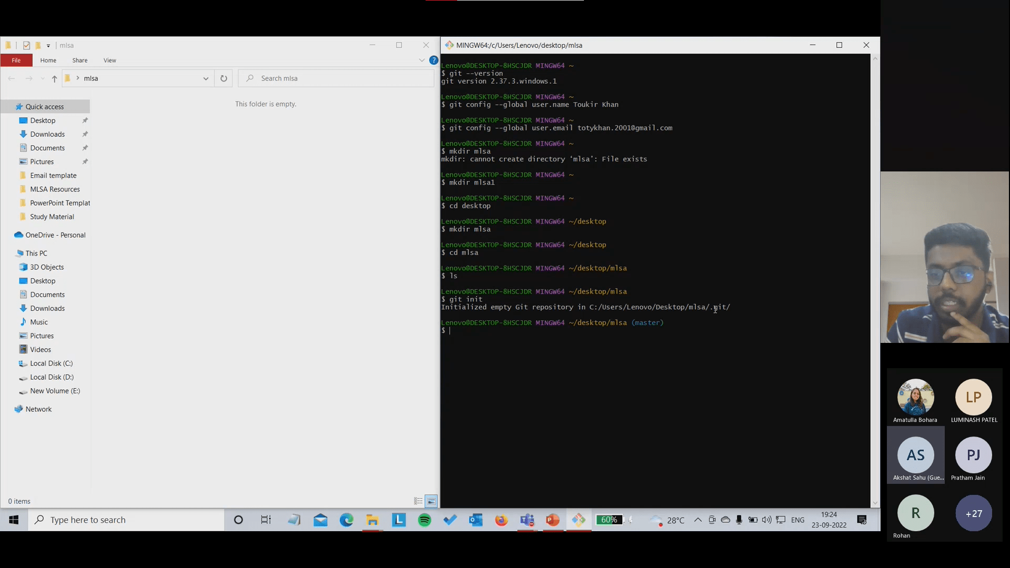Click the New folder quick access icon

38,45
